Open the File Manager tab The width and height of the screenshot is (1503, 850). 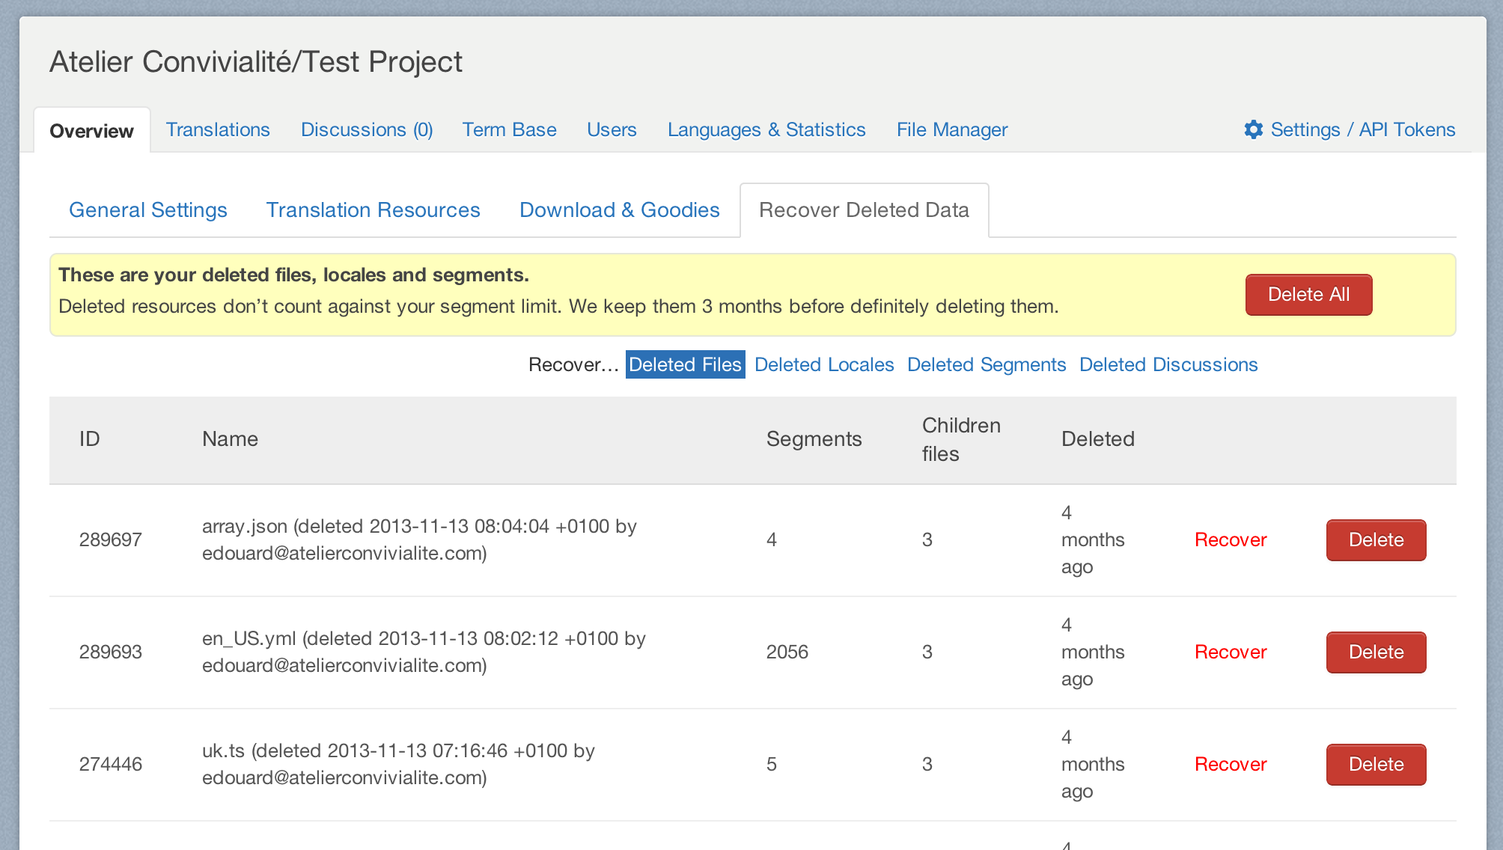pos(952,129)
